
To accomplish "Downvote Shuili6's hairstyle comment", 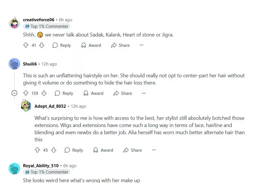I will (44, 93).
